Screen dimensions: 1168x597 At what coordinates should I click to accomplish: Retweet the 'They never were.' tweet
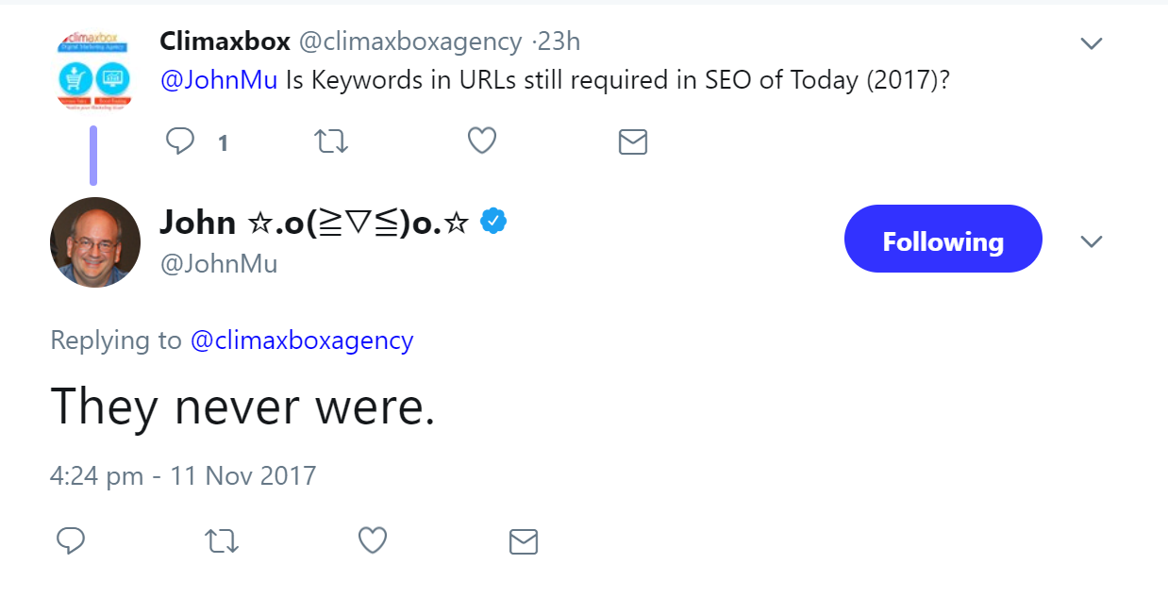(x=221, y=541)
